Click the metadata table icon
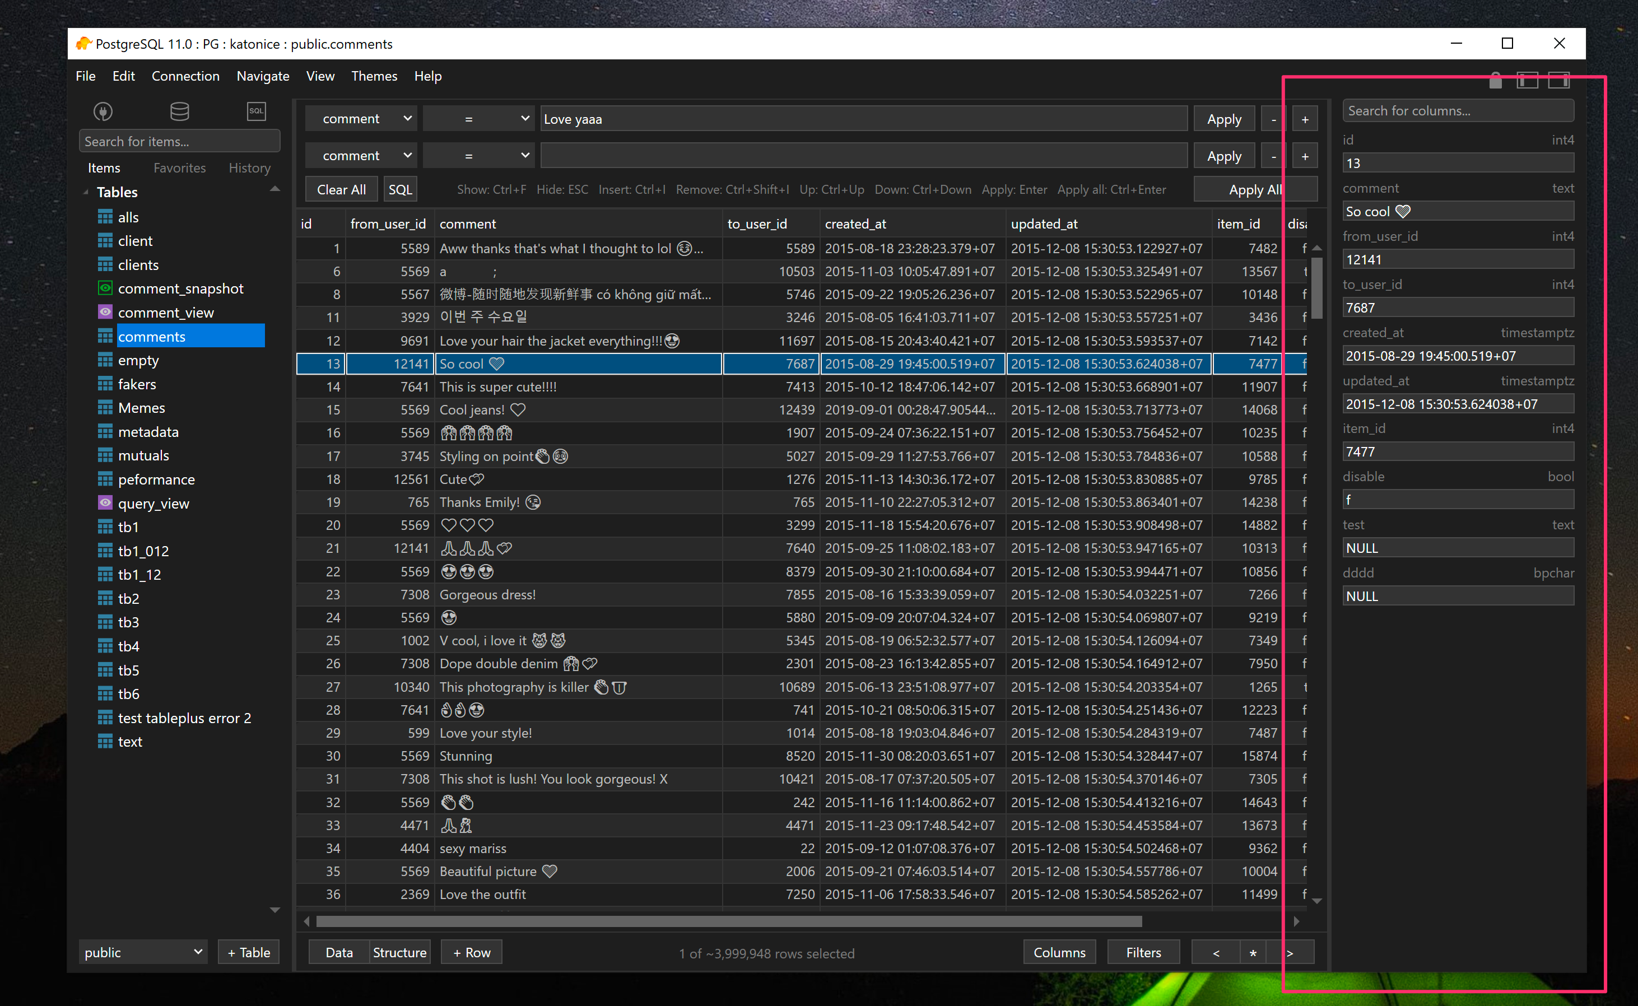 [x=105, y=431]
